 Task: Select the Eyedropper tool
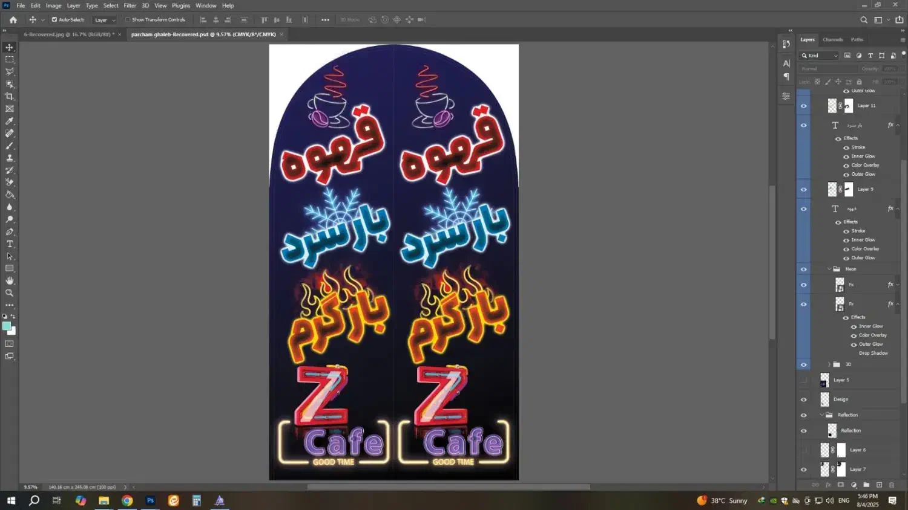tap(10, 121)
